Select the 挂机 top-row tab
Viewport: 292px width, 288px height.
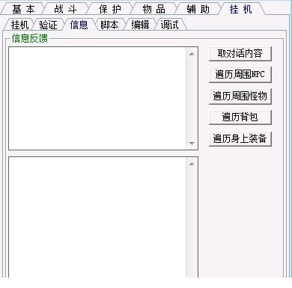240,9
